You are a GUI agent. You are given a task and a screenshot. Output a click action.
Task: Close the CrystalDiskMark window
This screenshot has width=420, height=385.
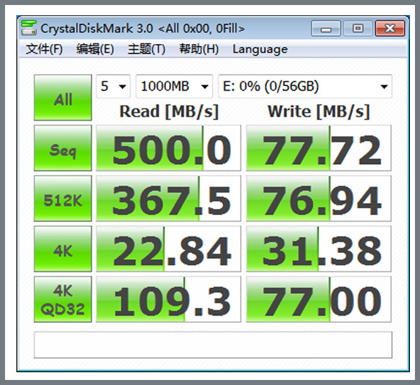(390, 28)
